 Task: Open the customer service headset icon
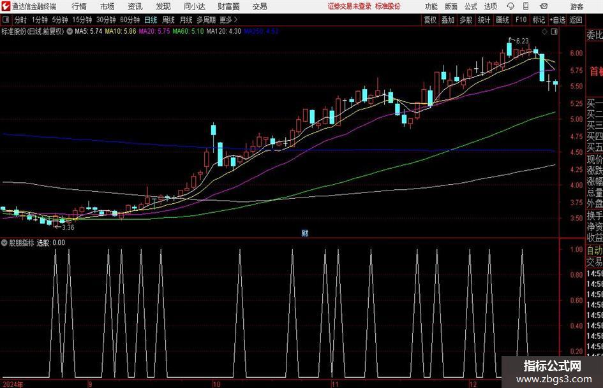click(x=510, y=6)
